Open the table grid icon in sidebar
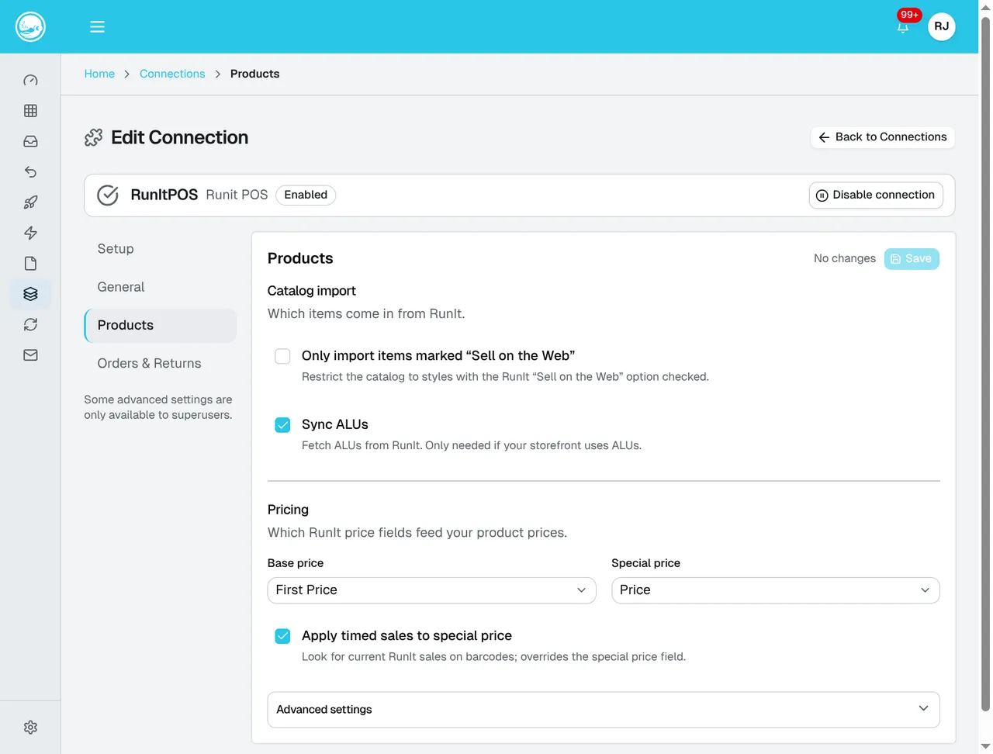Image resolution: width=993 pixels, height=754 pixels. pyautogui.click(x=30, y=111)
